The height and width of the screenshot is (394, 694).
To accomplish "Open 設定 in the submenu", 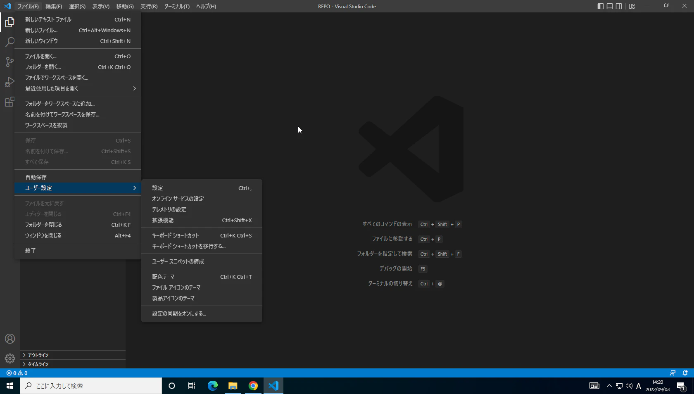I will coord(202,188).
